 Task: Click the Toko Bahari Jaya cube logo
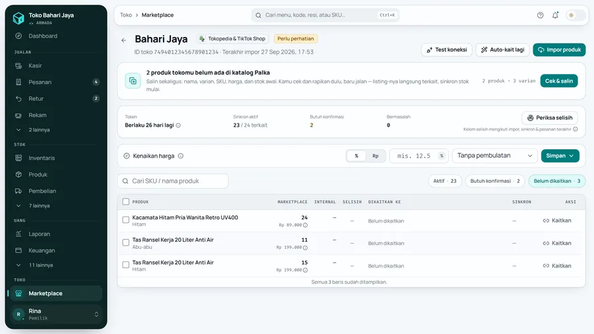tap(18, 18)
